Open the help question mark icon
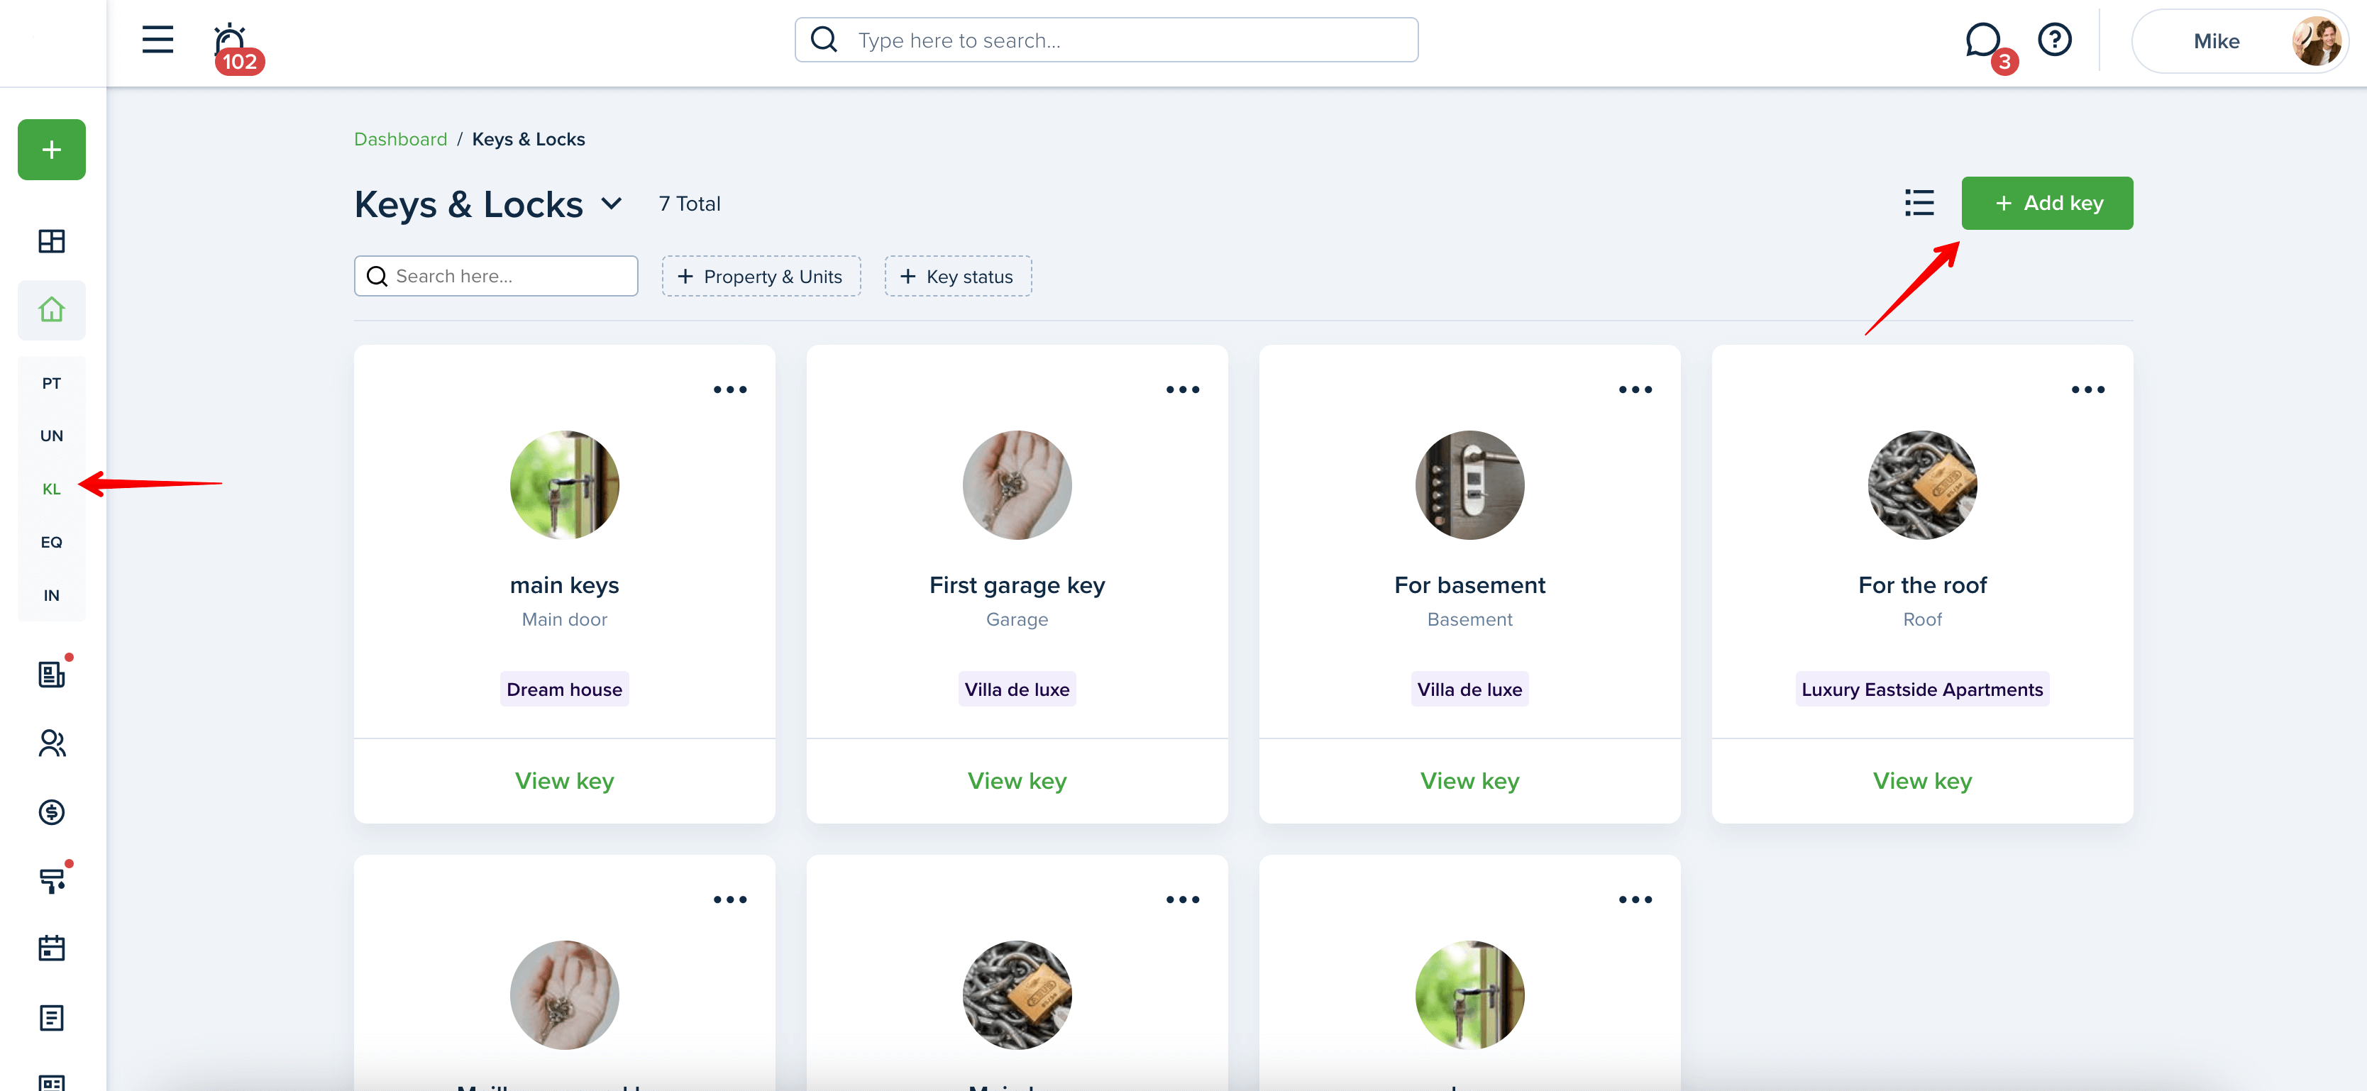The image size is (2367, 1091). click(2053, 40)
